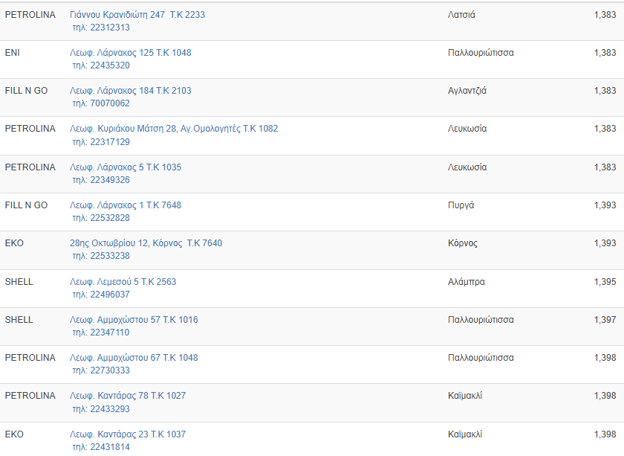This screenshot has height=456, width=624.
Task: Click the SHELL address Λεωφ. Λεμεσού 5
Action: tap(123, 282)
